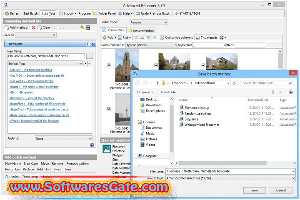Switch to Rename Files tab

[113, 30]
